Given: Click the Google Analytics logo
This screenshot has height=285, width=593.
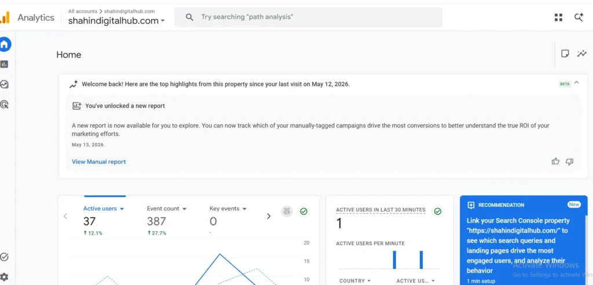Looking at the screenshot, I should 5,17.
